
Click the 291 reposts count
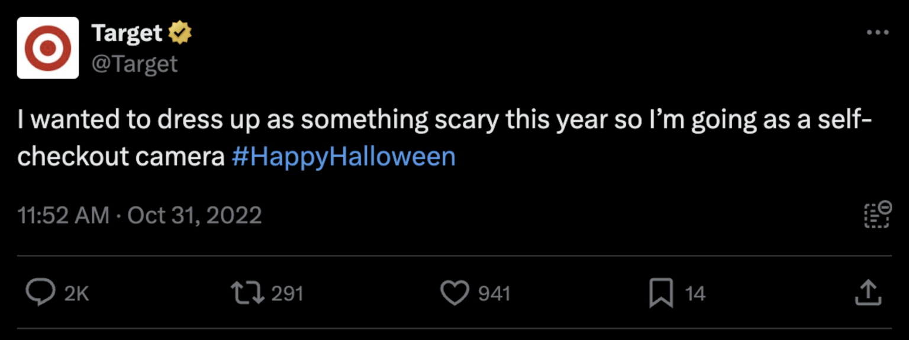pyautogui.click(x=287, y=294)
